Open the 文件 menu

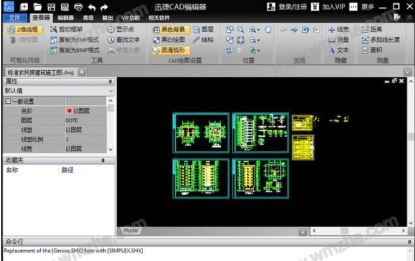pyautogui.click(x=15, y=18)
